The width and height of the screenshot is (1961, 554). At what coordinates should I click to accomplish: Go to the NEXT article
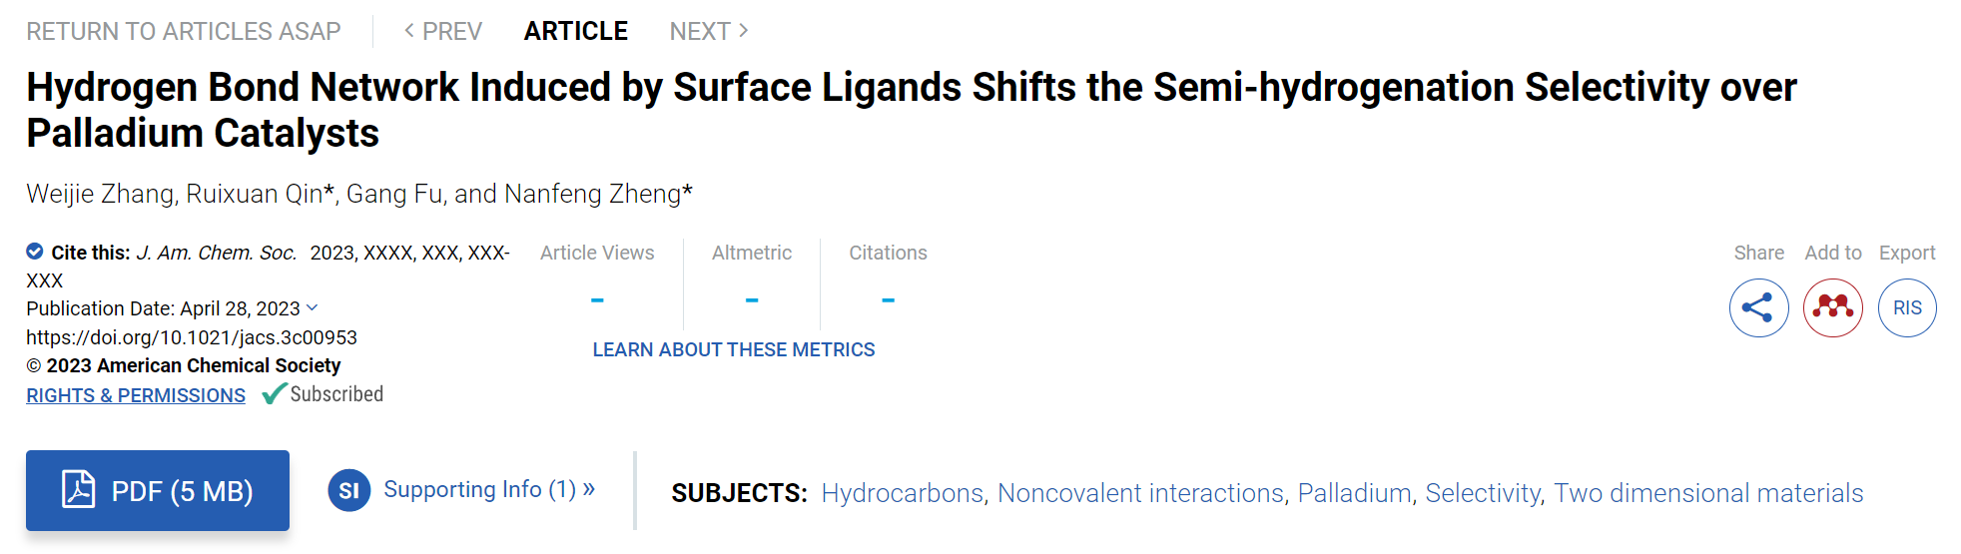[709, 31]
